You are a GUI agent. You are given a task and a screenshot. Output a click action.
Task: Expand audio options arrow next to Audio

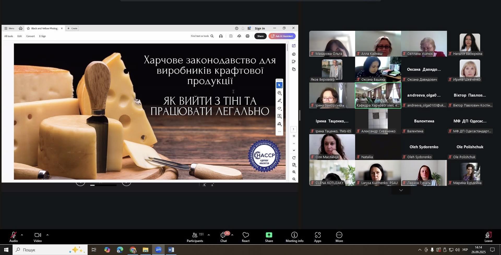point(22,235)
